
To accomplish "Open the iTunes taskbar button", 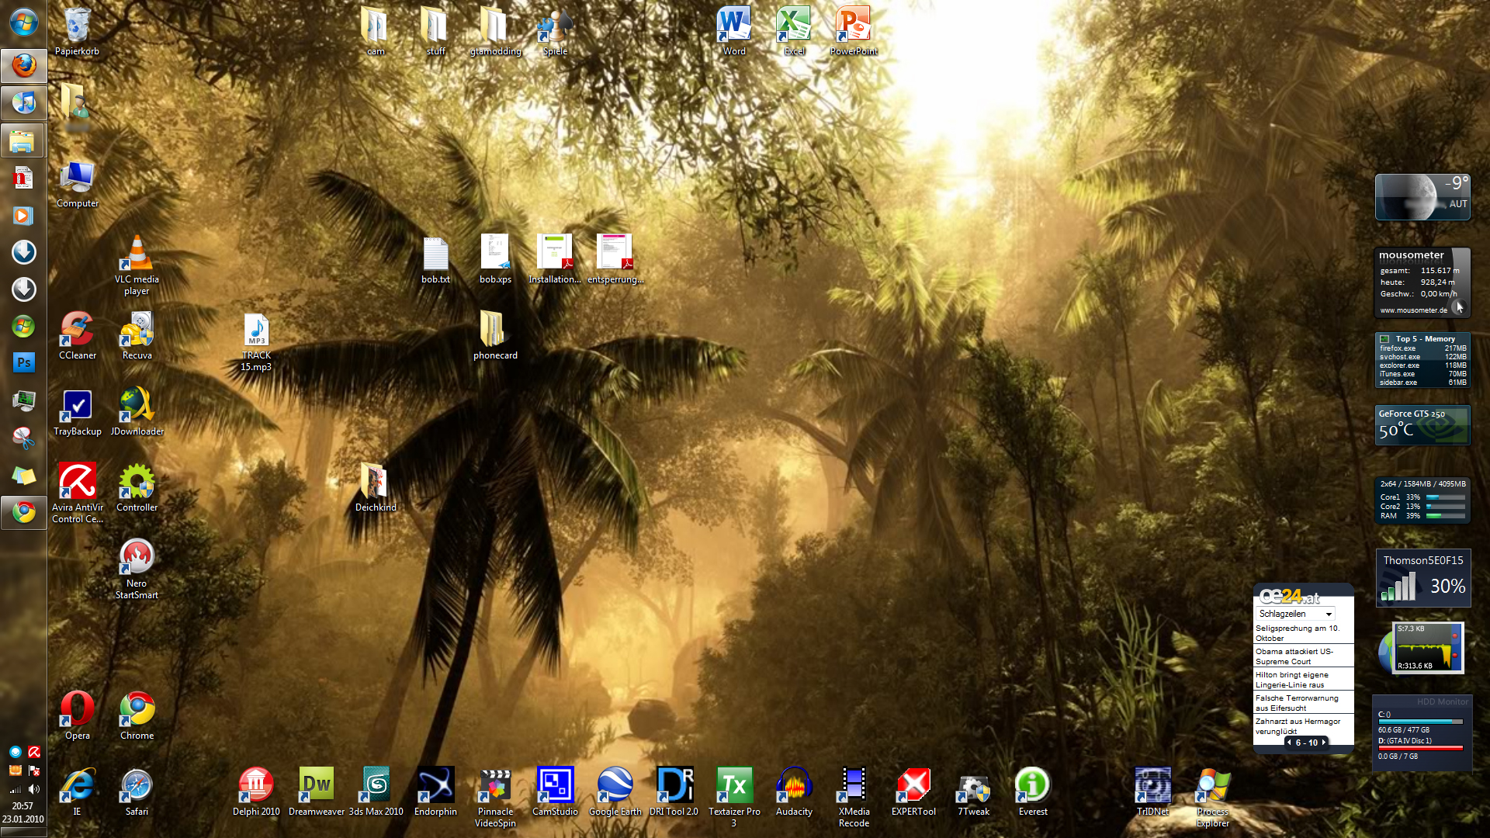I will pos(23,102).
